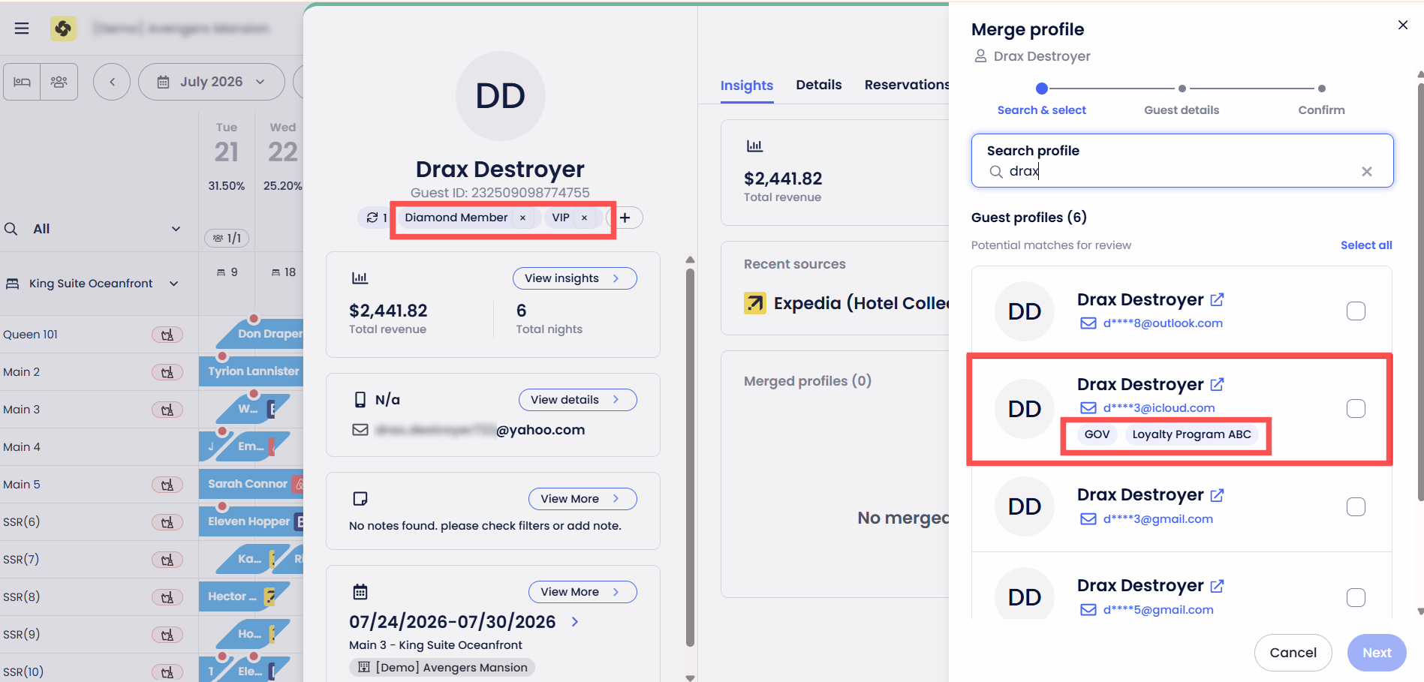Switch to the Details tab
Viewport: 1424px width, 682px height.
pos(819,85)
